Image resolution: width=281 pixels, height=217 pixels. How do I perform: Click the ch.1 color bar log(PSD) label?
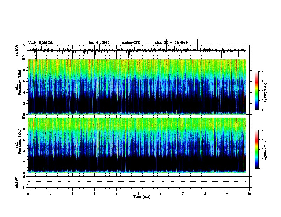265,92
